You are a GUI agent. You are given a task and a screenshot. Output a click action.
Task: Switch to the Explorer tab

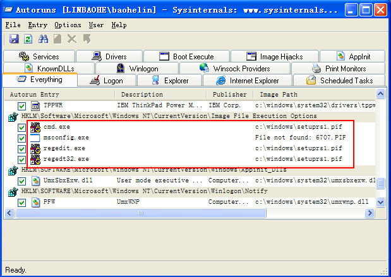coord(169,81)
